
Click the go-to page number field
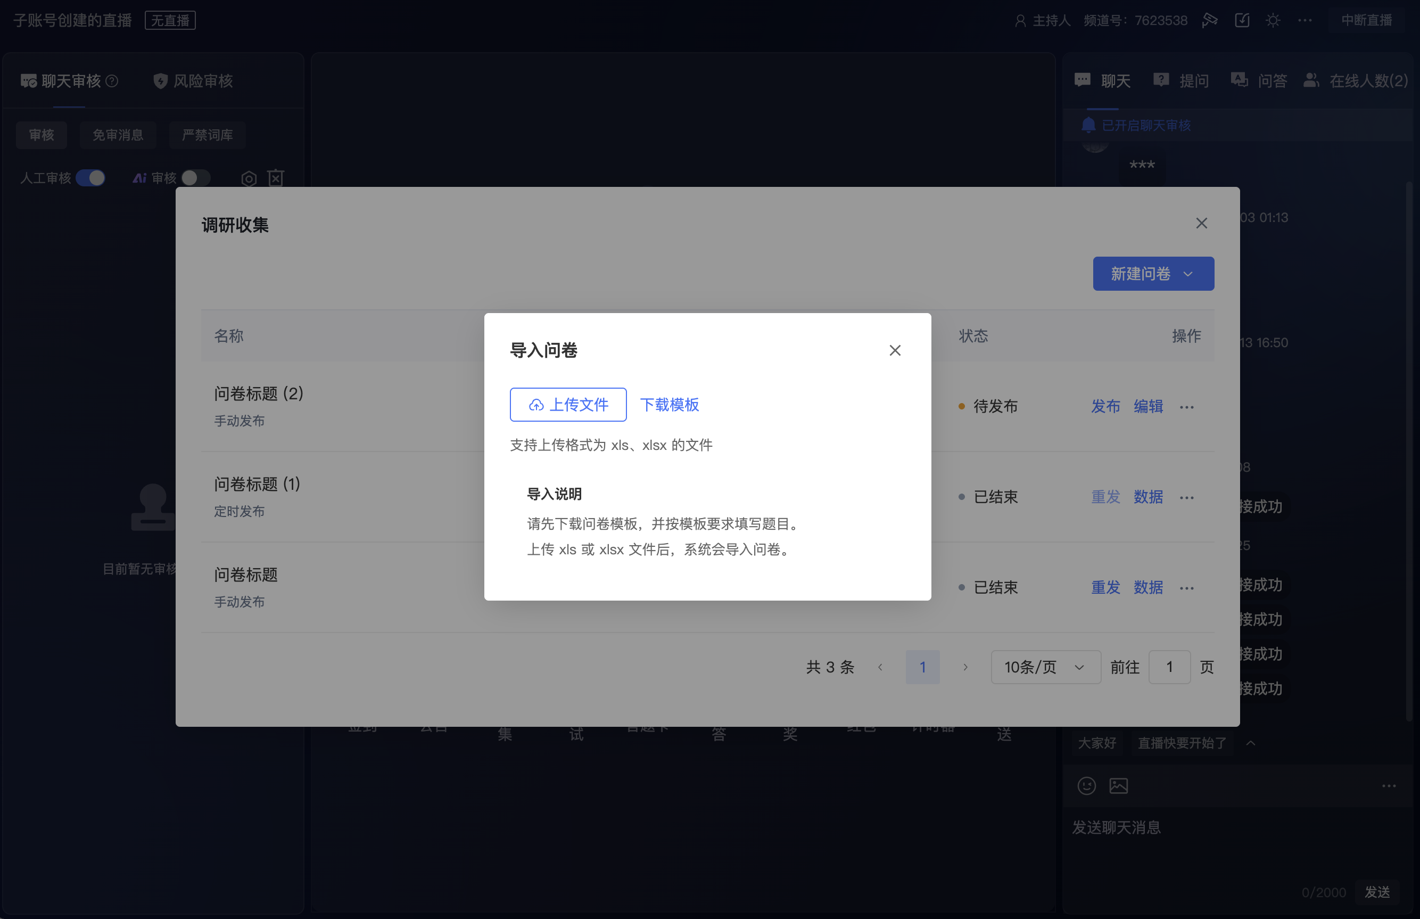click(x=1169, y=667)
